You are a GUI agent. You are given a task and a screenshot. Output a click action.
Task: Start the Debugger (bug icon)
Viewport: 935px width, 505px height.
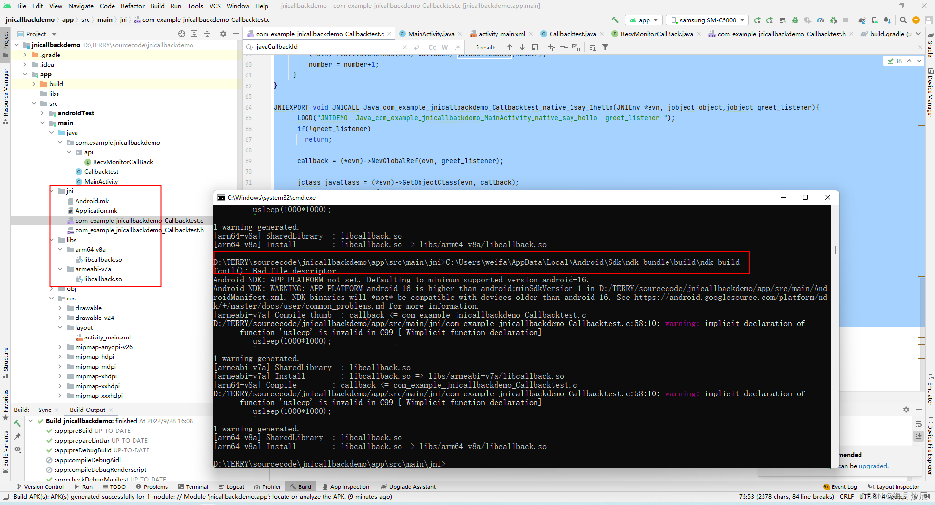tap(795, 20)
